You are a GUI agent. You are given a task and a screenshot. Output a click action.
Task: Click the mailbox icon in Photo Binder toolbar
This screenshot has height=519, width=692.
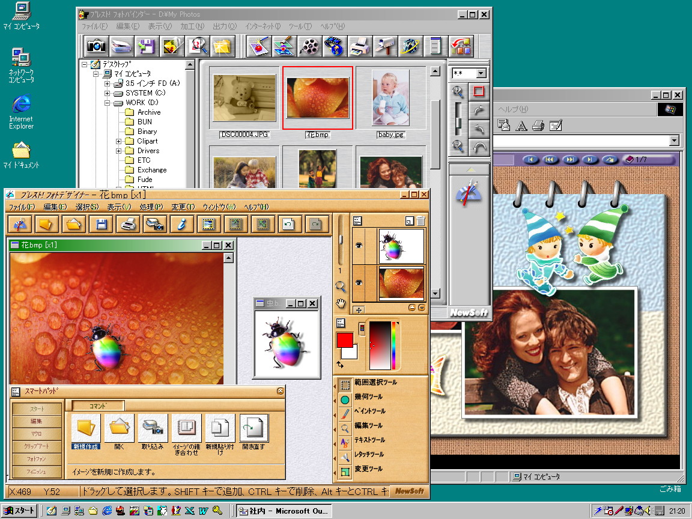[x=384, y=46]
